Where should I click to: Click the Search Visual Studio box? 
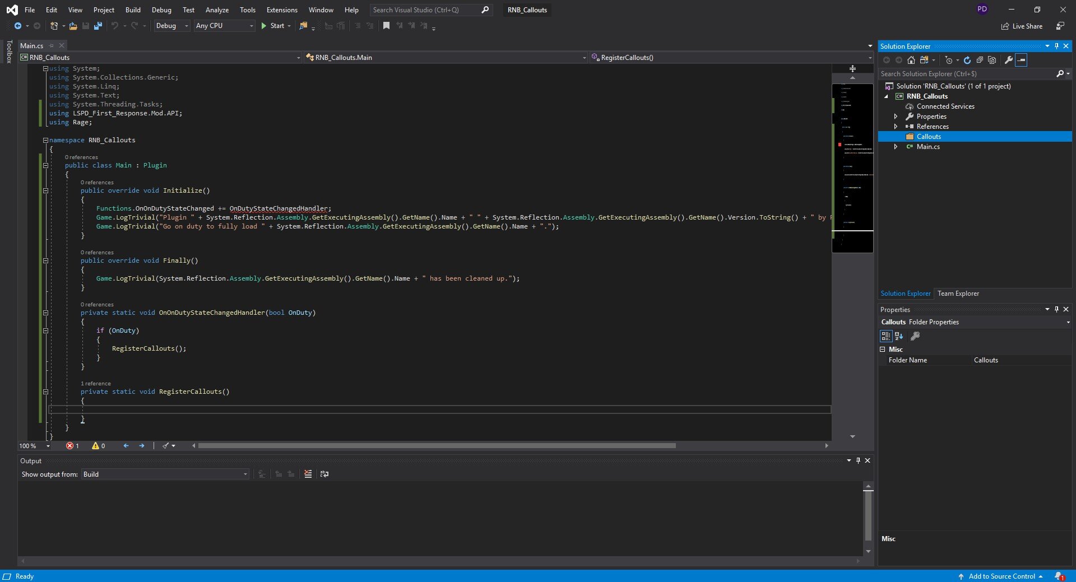[424, 10]
